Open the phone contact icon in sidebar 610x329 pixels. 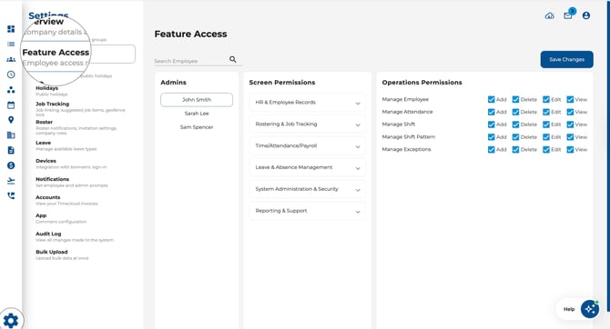tap(11, 195)
